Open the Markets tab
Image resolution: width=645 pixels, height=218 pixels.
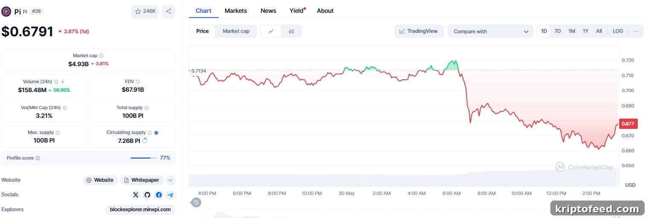[236, 11]
